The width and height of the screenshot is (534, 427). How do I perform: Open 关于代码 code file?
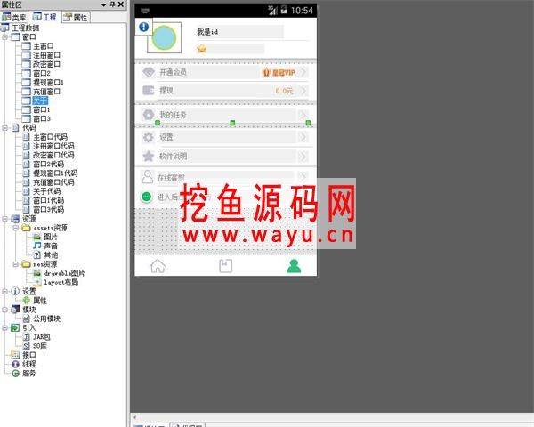(x=46, y=191)
